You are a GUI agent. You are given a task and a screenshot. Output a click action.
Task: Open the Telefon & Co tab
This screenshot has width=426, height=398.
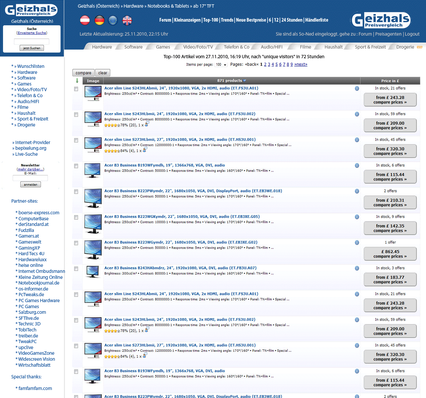[x=236, y=47]
